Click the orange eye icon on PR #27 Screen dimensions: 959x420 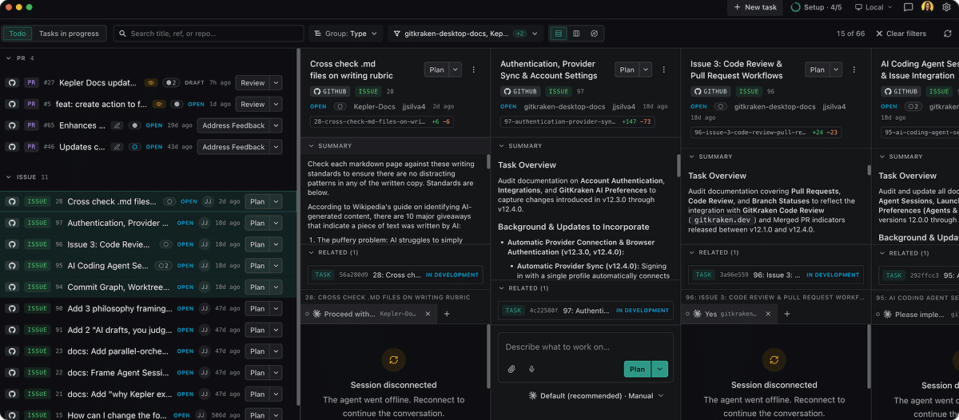pyautogui.click(x=151, y=82)
